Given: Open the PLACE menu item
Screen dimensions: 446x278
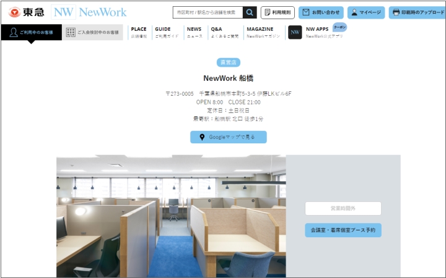Looking at the screenshot, I should coord(139,32).
